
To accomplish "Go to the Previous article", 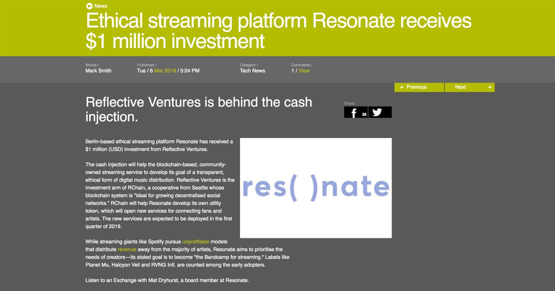I will [419, 87].
